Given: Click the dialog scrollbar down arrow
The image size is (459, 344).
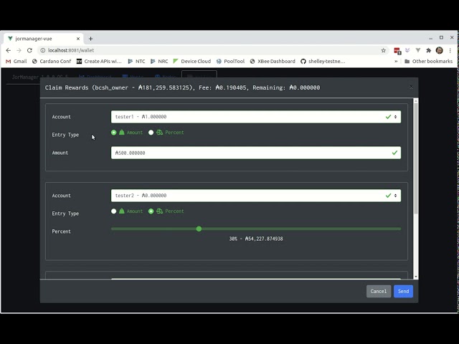Looking at the screenshot, I should coord(416,277).
